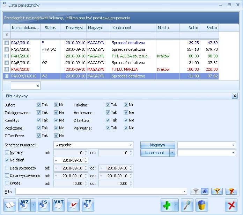Screen dimensions: 243x215
Task: Click Numer dokumentu filter row cell
Action: tap(25, 35)
